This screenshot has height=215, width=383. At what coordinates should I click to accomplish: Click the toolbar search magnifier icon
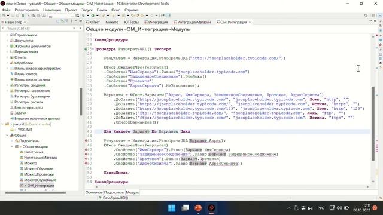[x=366, y=16]
